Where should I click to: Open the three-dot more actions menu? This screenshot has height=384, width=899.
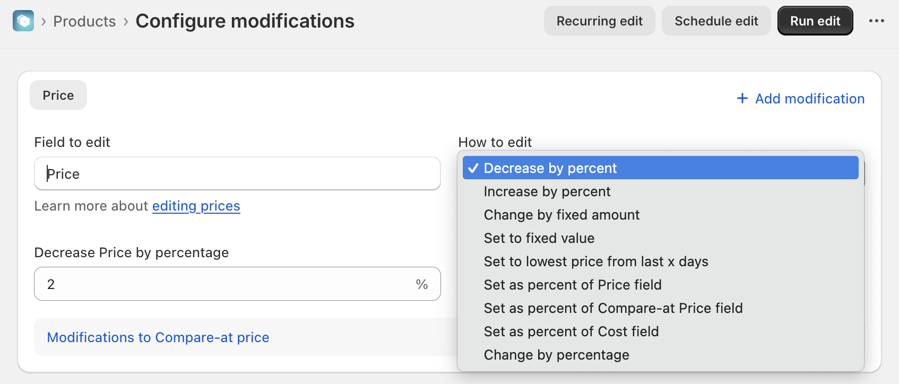[876, 21]
